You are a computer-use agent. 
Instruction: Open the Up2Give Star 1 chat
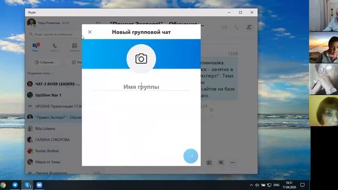(54, 95)
